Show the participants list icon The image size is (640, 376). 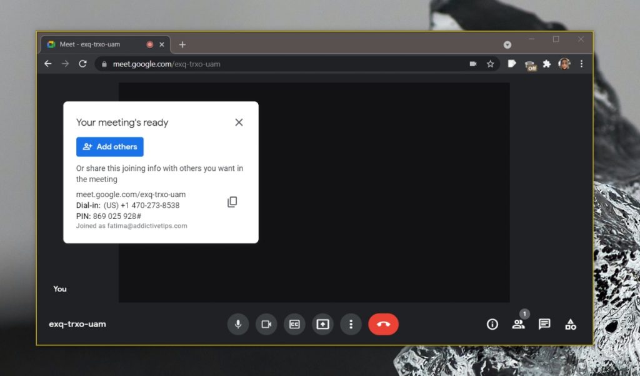coord(518,324)
